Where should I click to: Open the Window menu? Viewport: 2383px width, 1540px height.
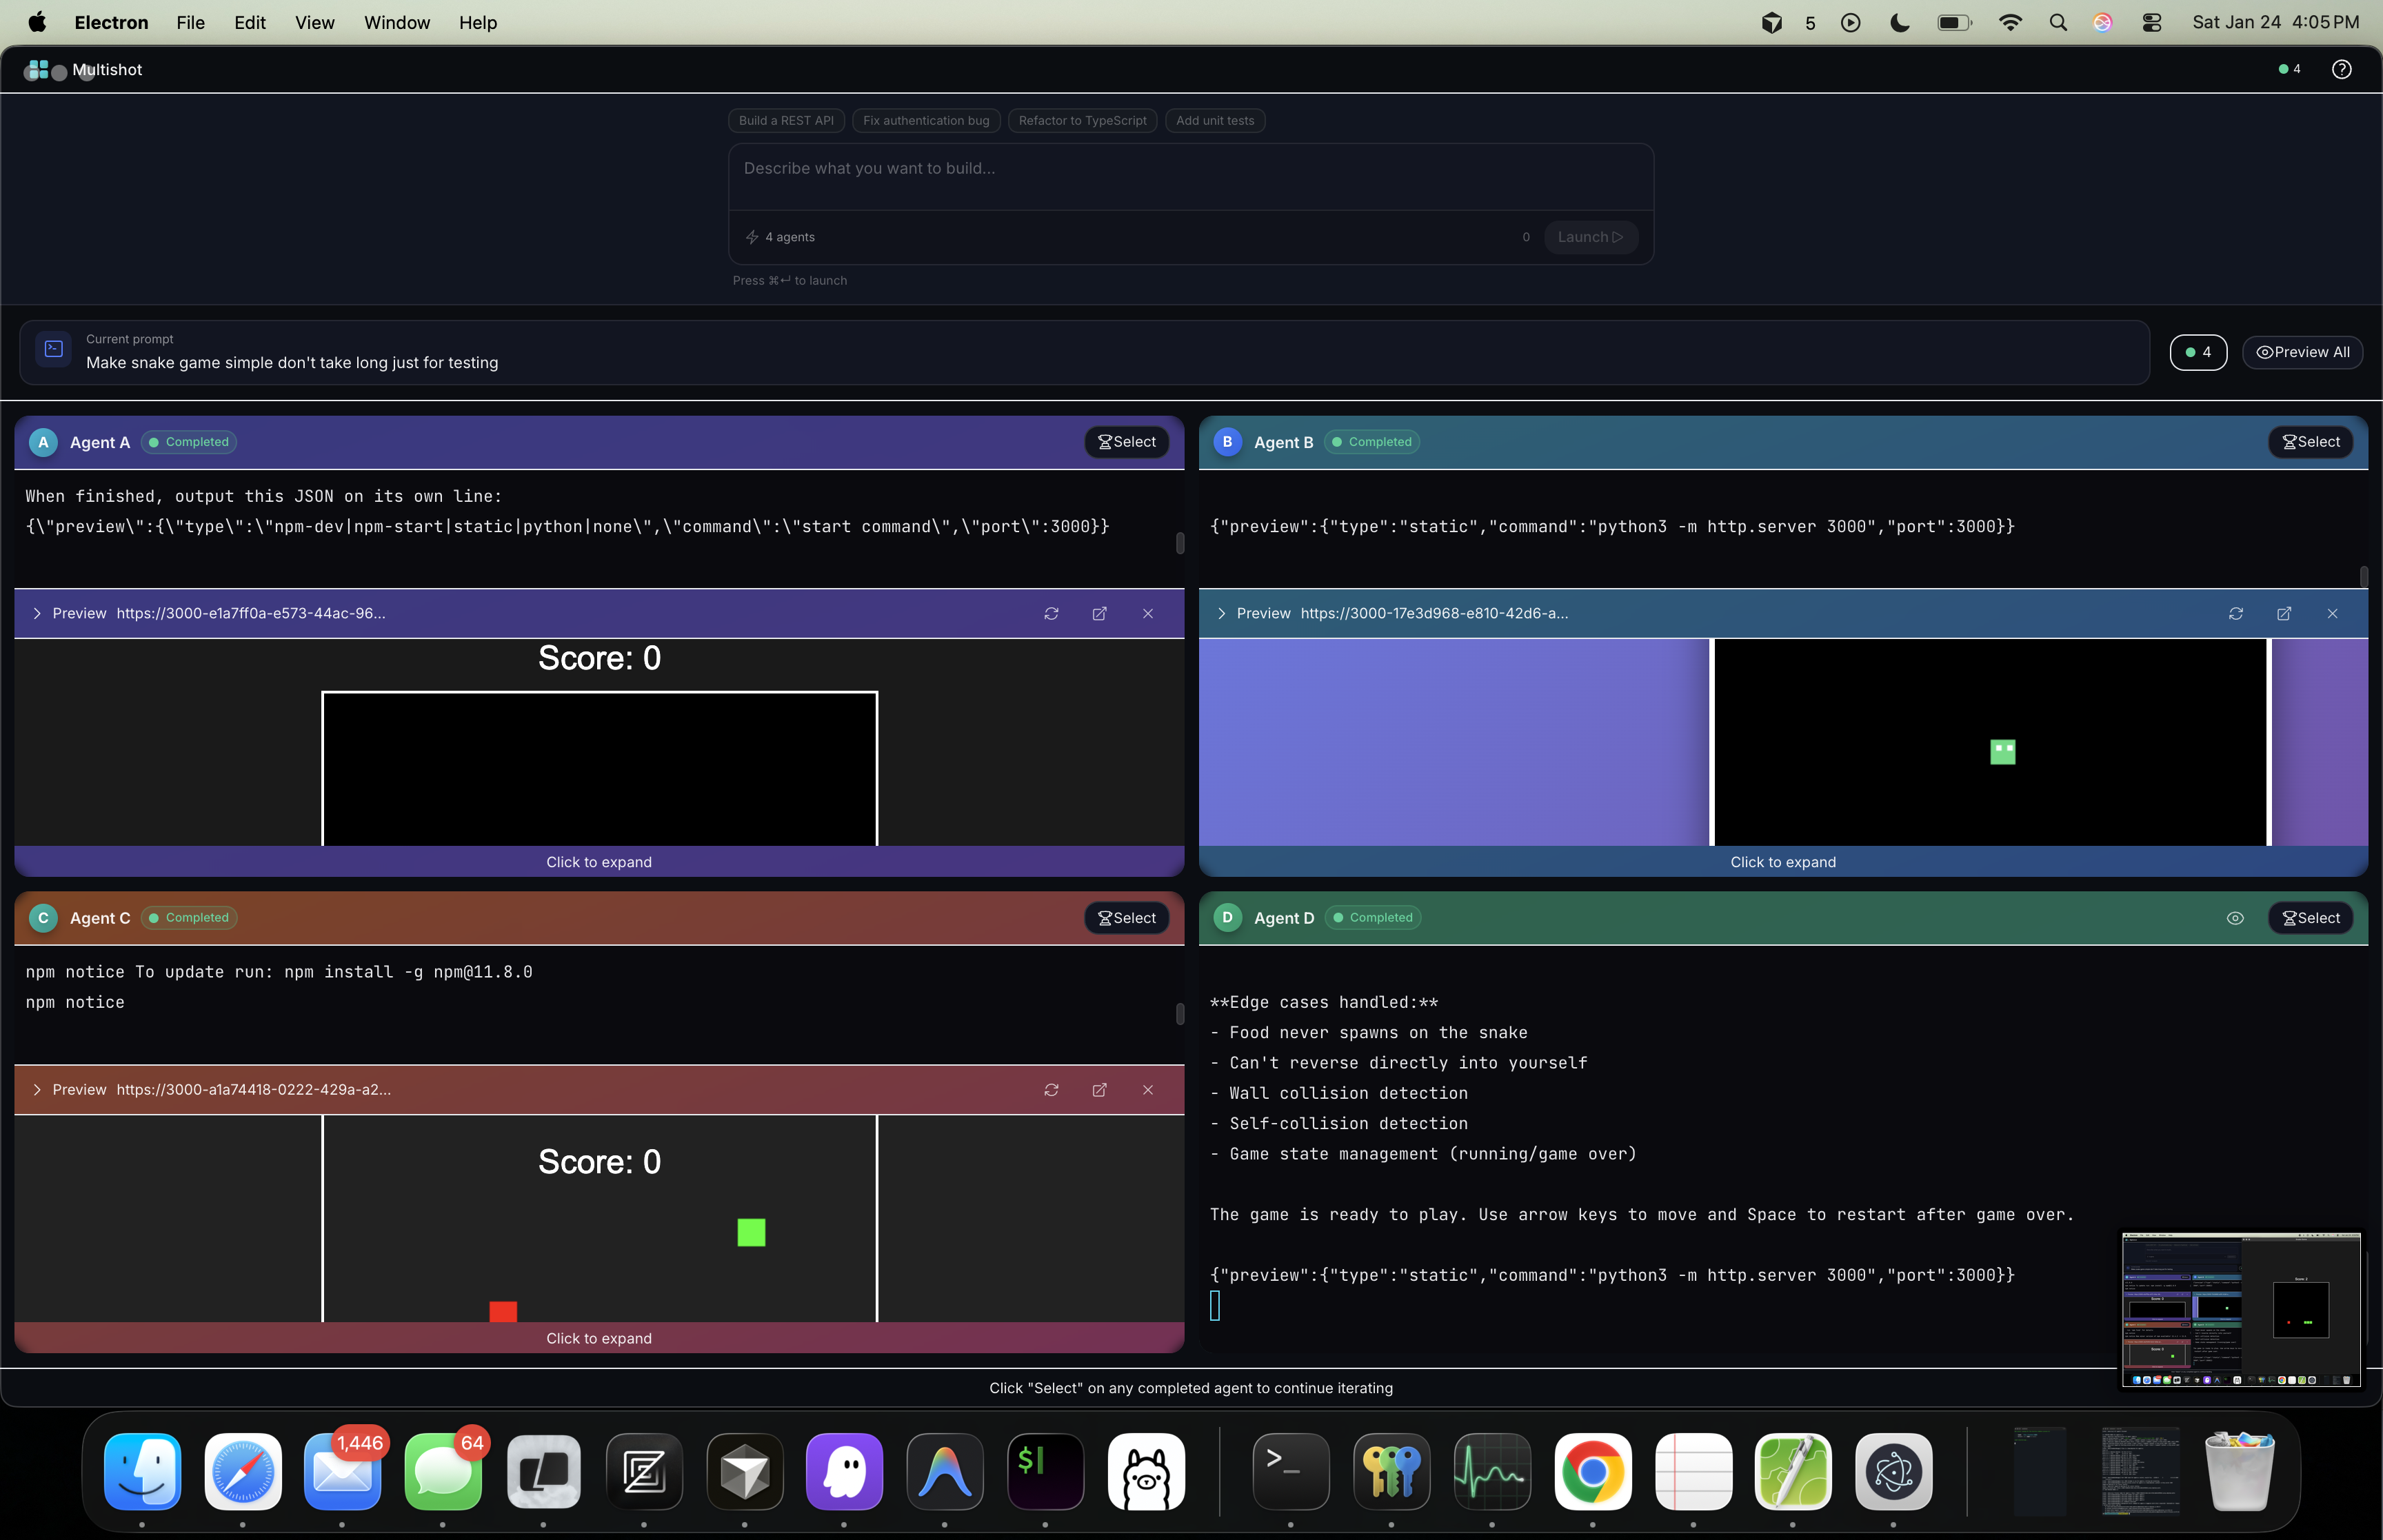point(396,22)
